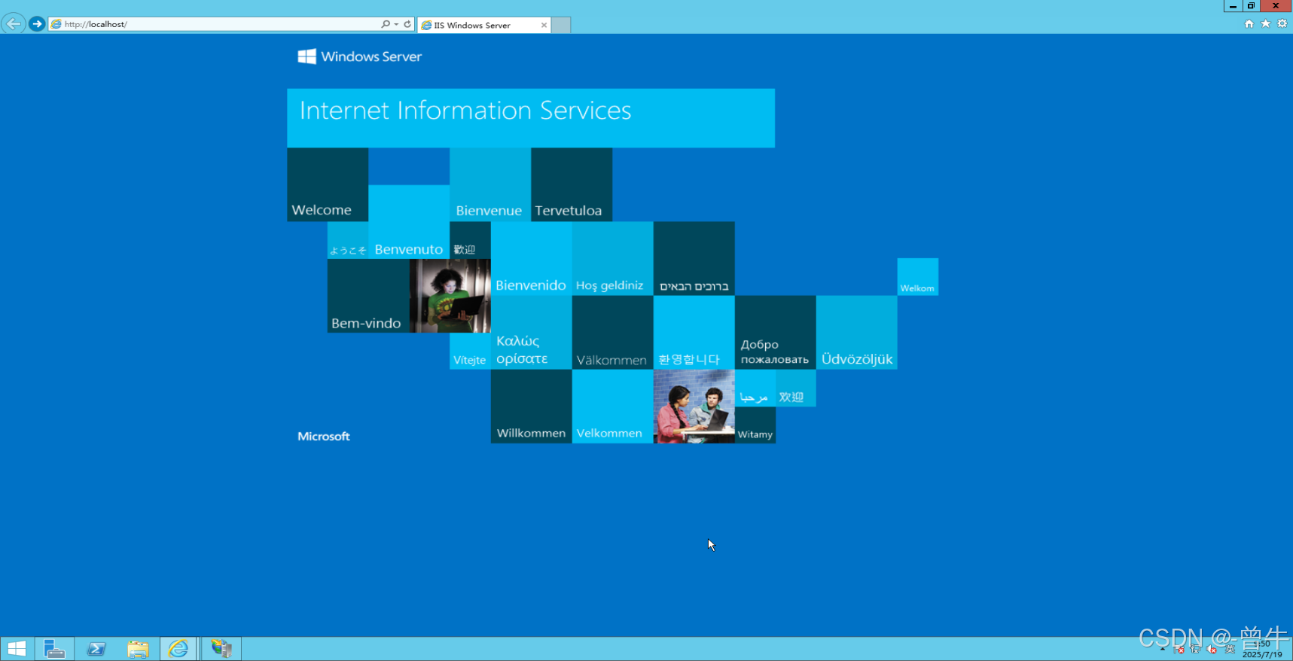Click the Tervetuloa tile
The height and width of the screenshot is (661, 1293).
[572, 184]
